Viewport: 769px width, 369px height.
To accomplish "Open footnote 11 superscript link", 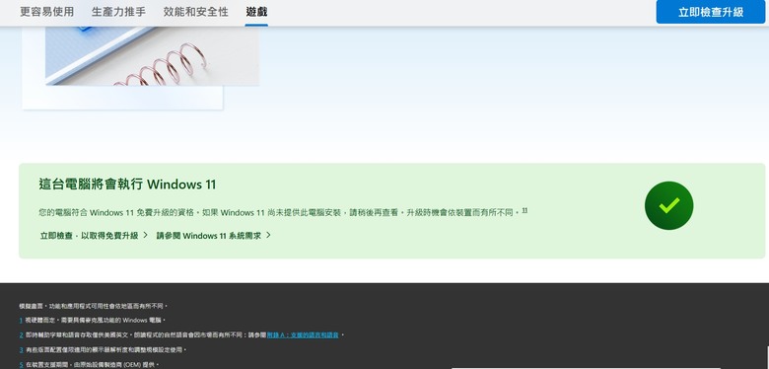I will (x=524, y=210).
